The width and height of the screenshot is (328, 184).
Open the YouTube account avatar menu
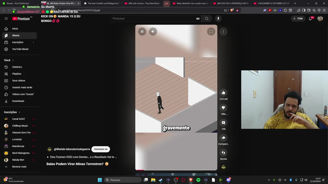coord(320,18)
